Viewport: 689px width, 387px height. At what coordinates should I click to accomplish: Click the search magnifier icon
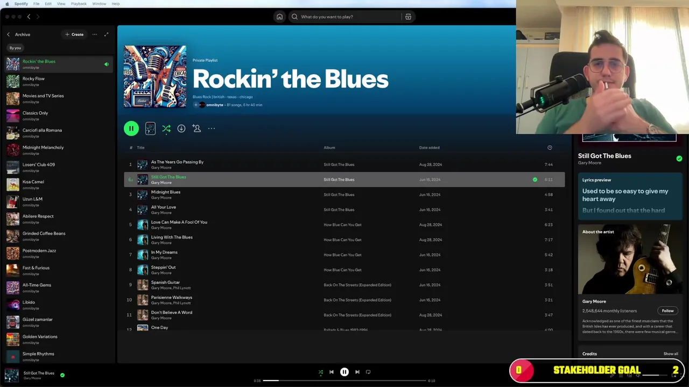pos(294,17)
